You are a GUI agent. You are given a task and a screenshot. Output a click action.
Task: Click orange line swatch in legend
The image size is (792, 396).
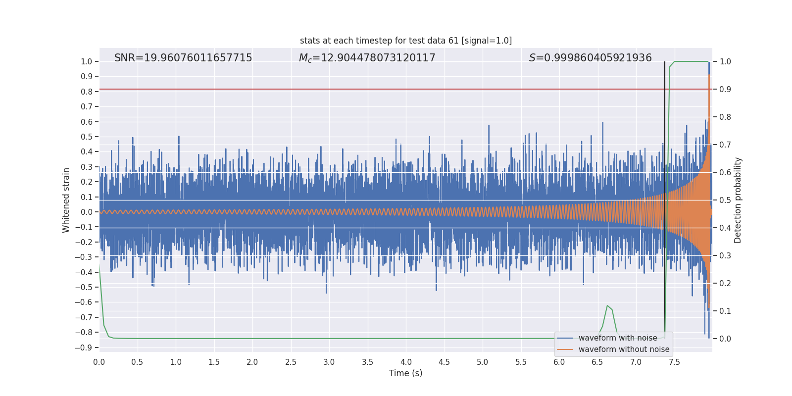tap(565, 349)
